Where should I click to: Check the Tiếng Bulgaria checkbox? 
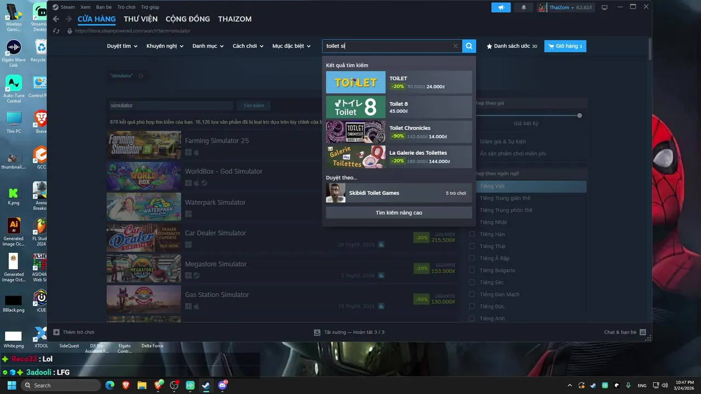(472, 270)
